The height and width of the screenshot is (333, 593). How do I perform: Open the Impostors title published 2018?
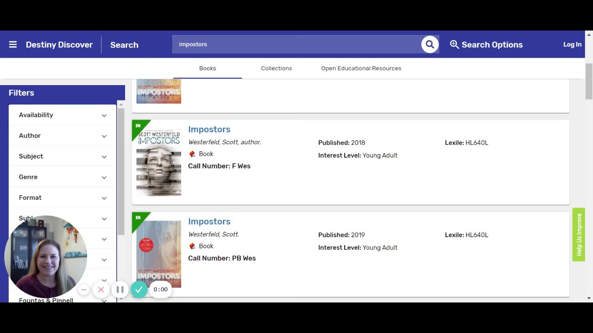[209, 129]
